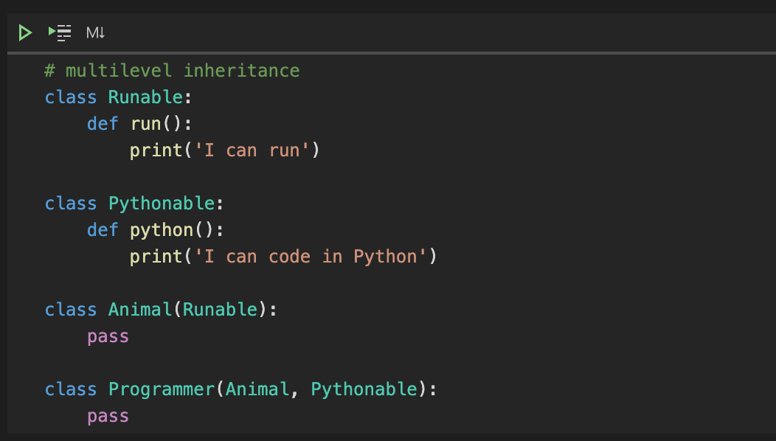776x441 pixels.
Task: Click 'Pythonable' in Programmer's base class list
Action: (364, 389)
